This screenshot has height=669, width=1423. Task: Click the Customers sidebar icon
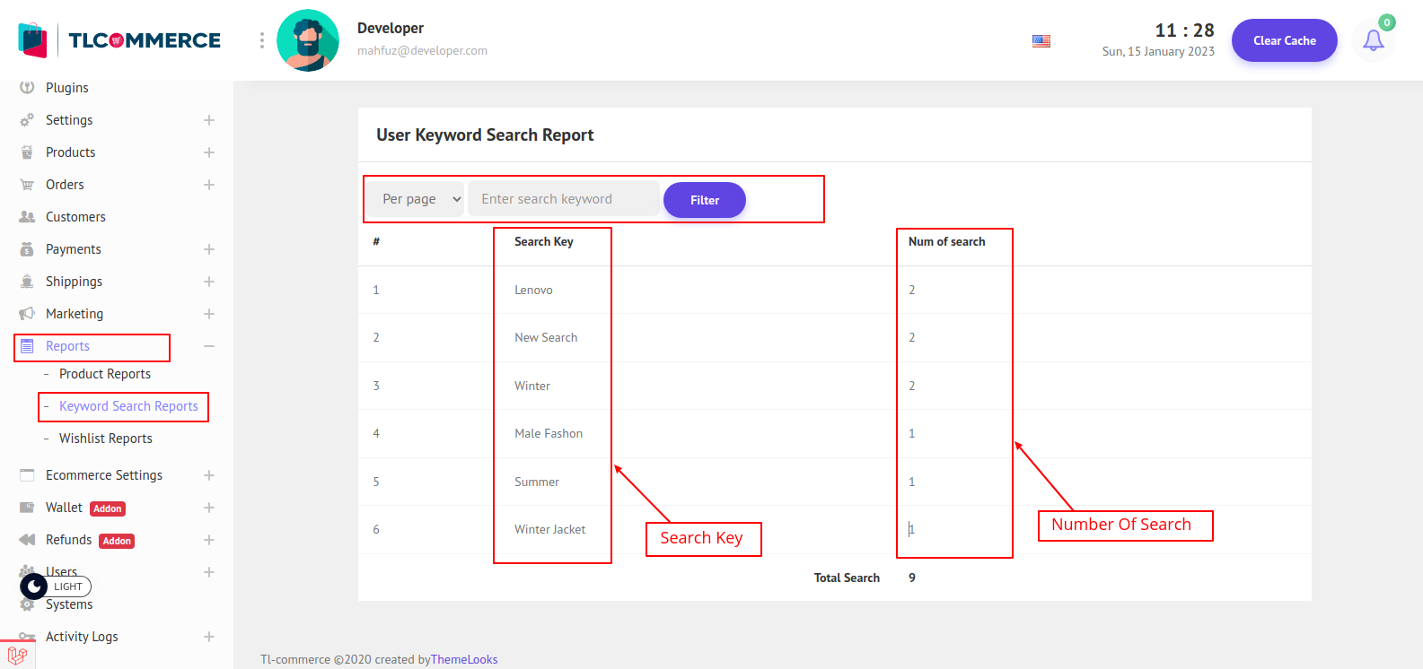click(x=27, y=217)
